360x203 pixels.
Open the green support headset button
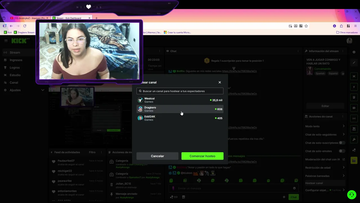(352, 195)
